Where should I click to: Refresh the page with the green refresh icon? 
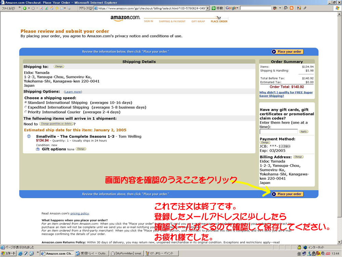point(47,8)
